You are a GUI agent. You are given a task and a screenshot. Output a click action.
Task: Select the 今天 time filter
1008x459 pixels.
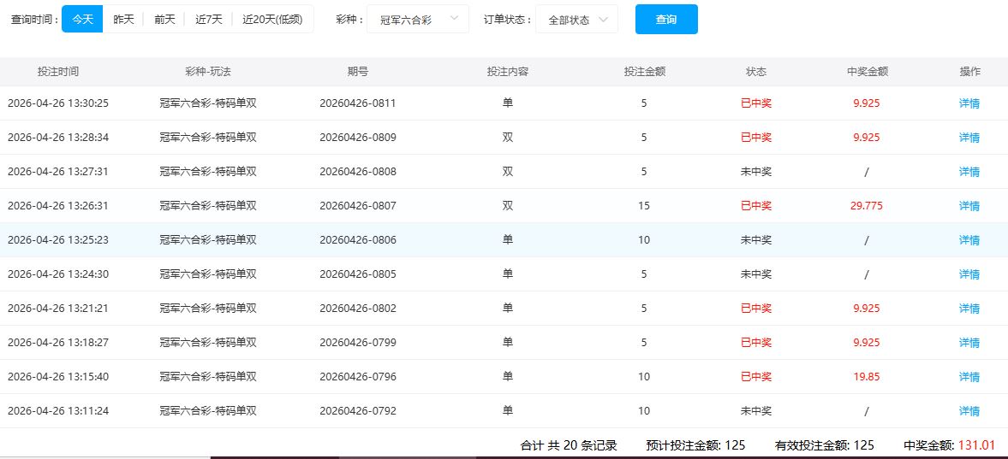pyautogui.click(x=82, y=20)
